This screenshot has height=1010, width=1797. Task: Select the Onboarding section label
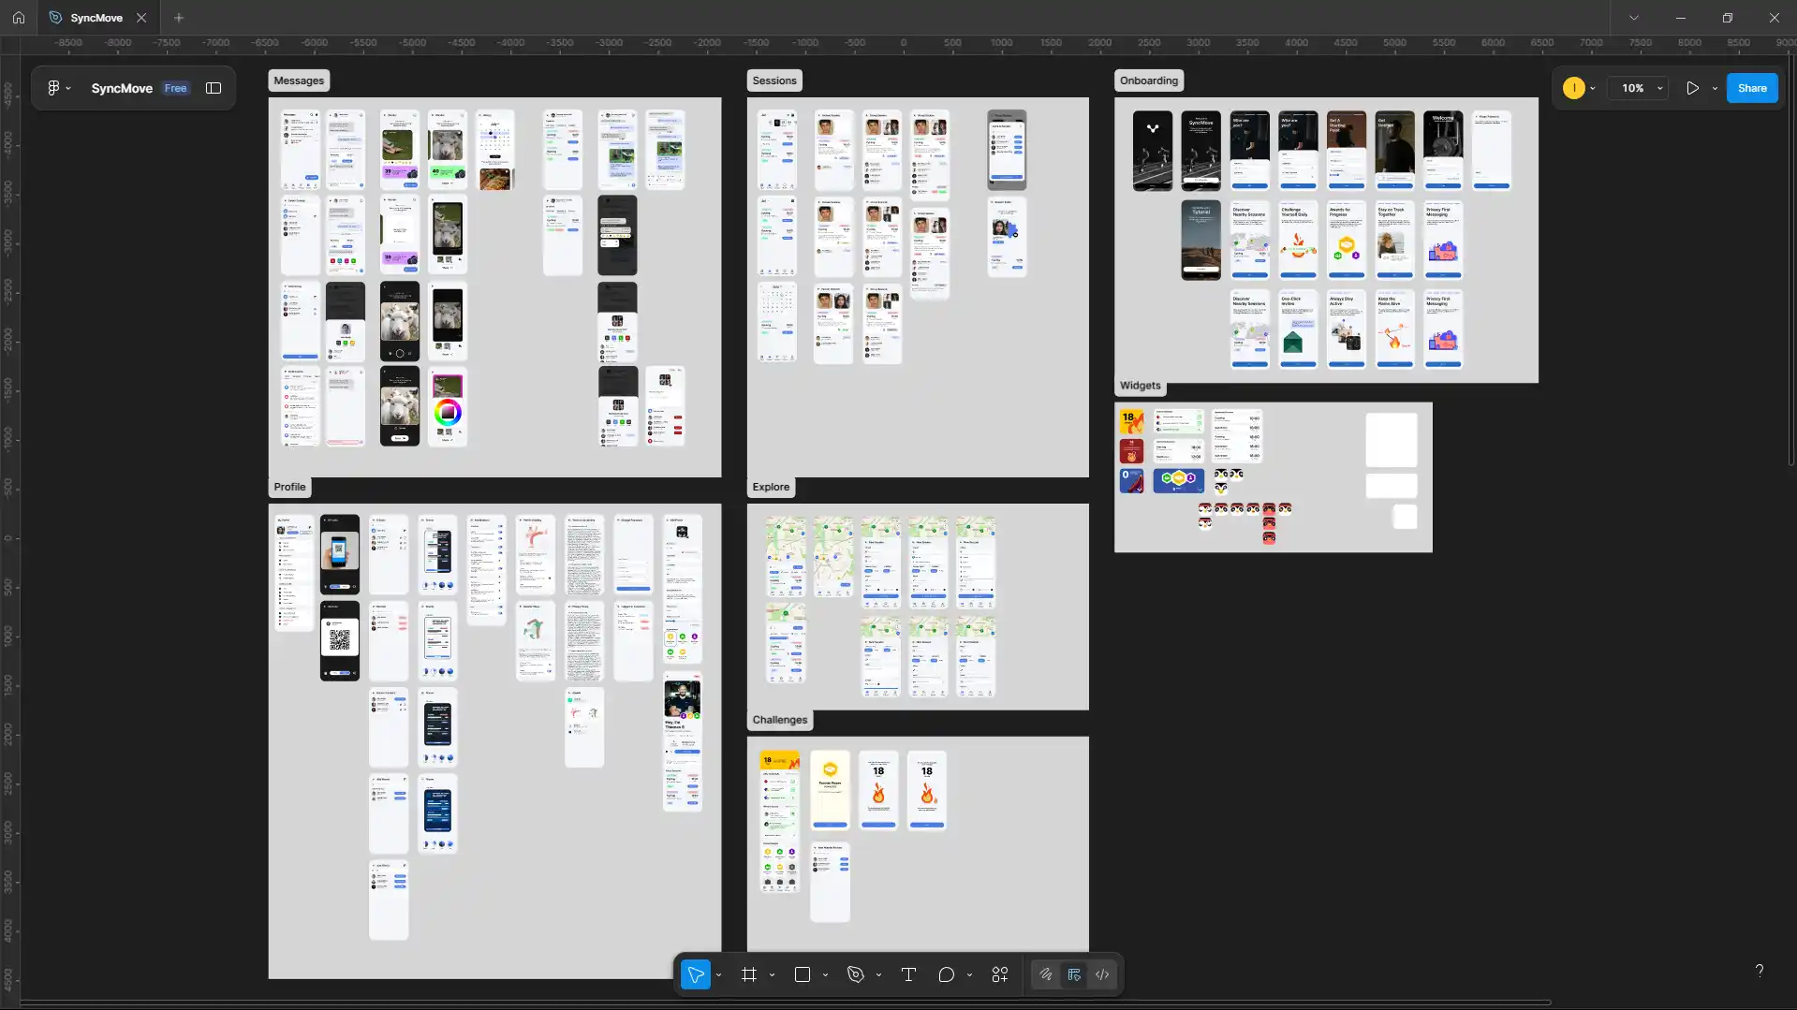click(x=1148, y=81)
